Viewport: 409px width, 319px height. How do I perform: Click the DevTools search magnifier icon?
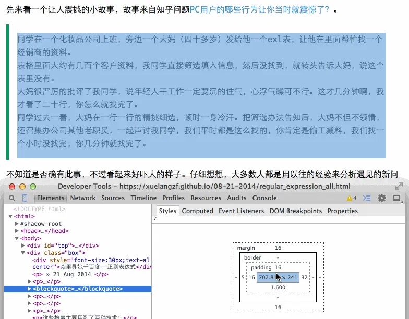point(11,198)
